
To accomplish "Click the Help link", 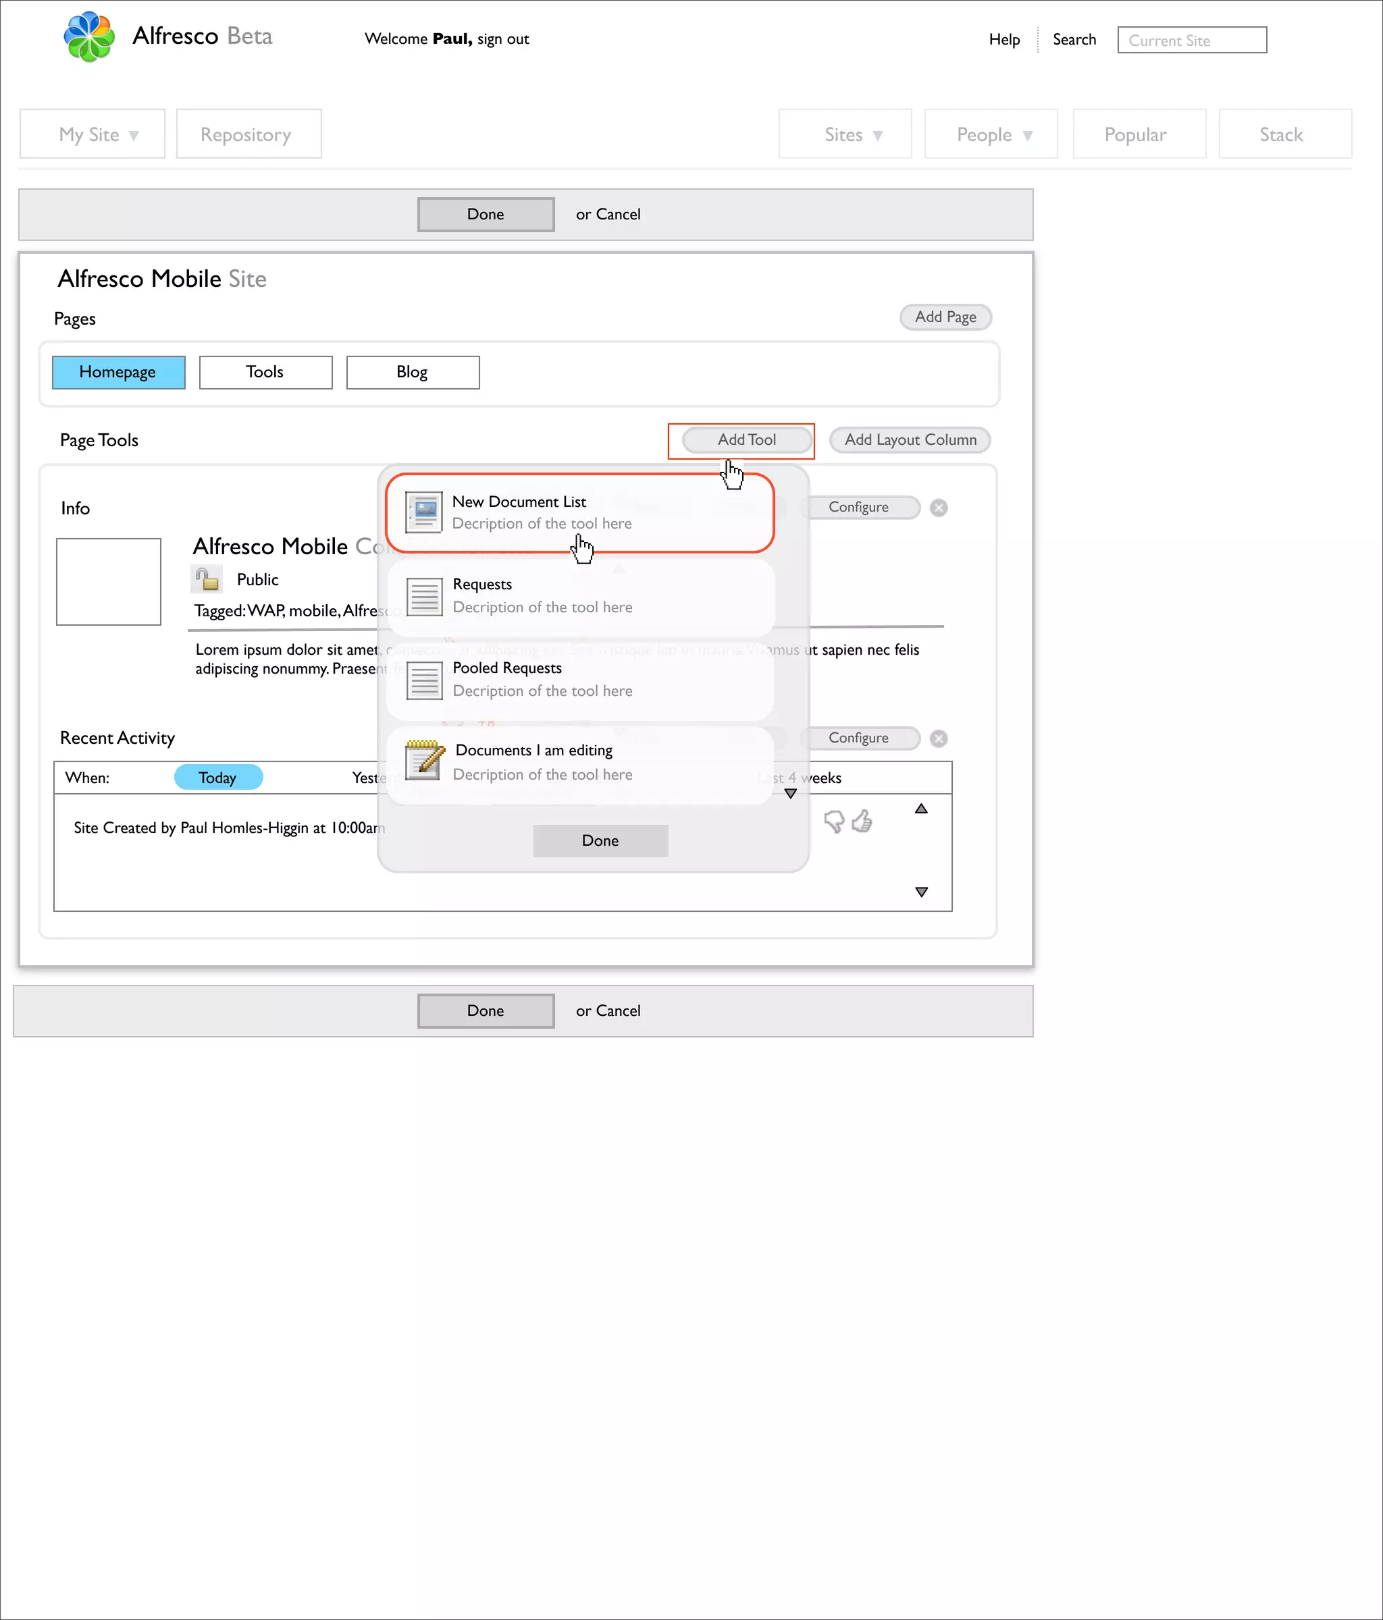I will click(x=1004, y=40).
